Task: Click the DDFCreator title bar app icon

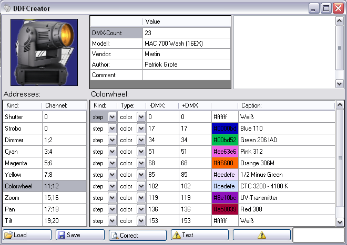Action: [x=7, y=8]
